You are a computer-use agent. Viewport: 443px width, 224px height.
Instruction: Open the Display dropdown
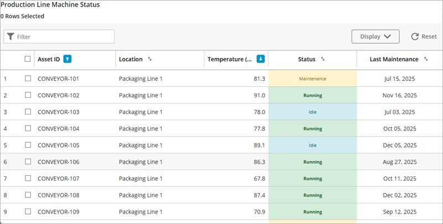click(375, 37)
